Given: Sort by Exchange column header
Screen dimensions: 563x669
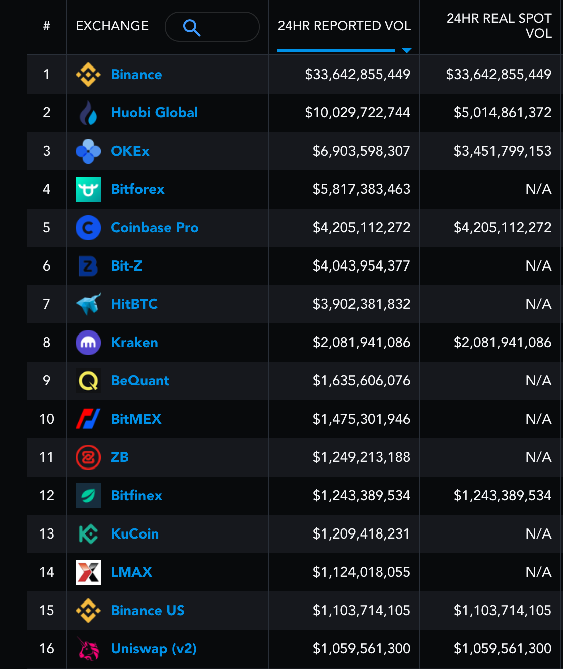Looking at the screenshot, I should click(112, 26).
